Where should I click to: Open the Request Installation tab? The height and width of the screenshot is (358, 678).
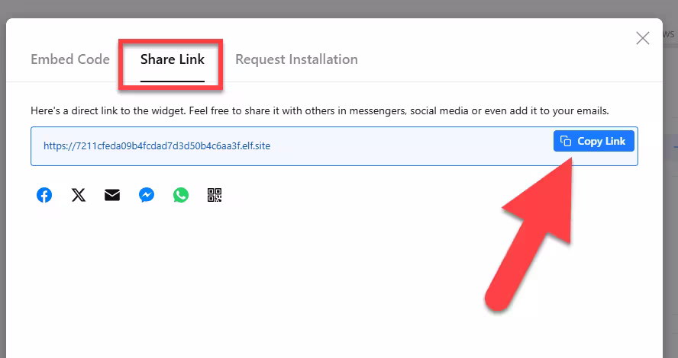[296, 59]
